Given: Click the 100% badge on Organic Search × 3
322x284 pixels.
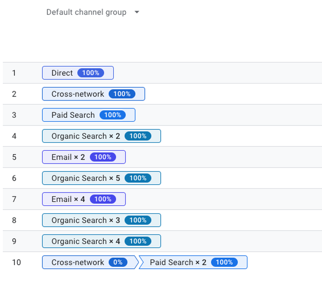Looking at the screenshot, I should tap(138, 220).
